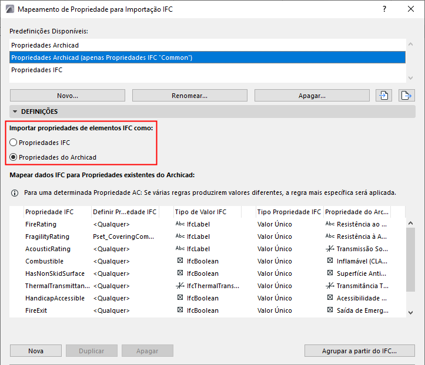Select the Propriedades IFC radio button
The image size is (425, 365).
[x=14, y=143]
